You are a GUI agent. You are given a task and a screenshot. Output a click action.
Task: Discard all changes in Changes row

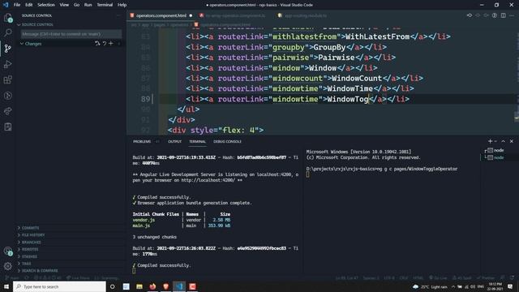point(105,43)
